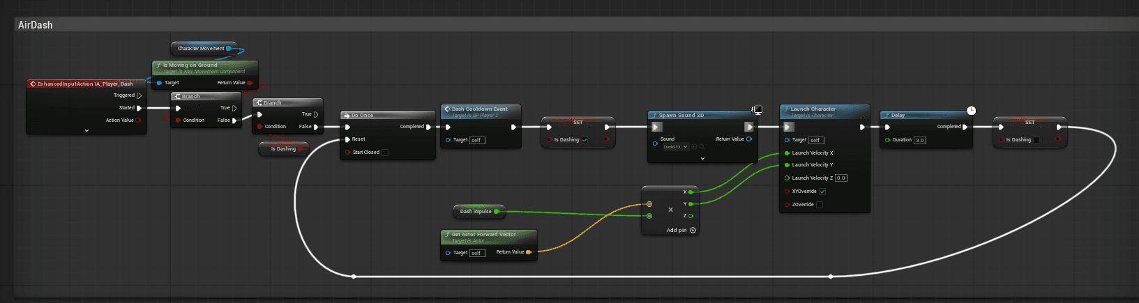
Task: Click Add pin on the multiply node
Action: [681, 231]
